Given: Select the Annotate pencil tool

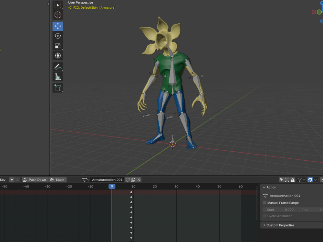Looking at the screenshot, I should [x=58, y=67].
